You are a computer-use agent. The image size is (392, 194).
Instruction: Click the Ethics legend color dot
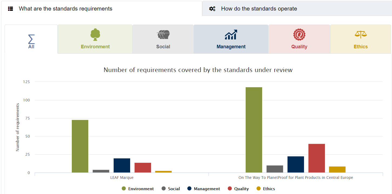259,189
